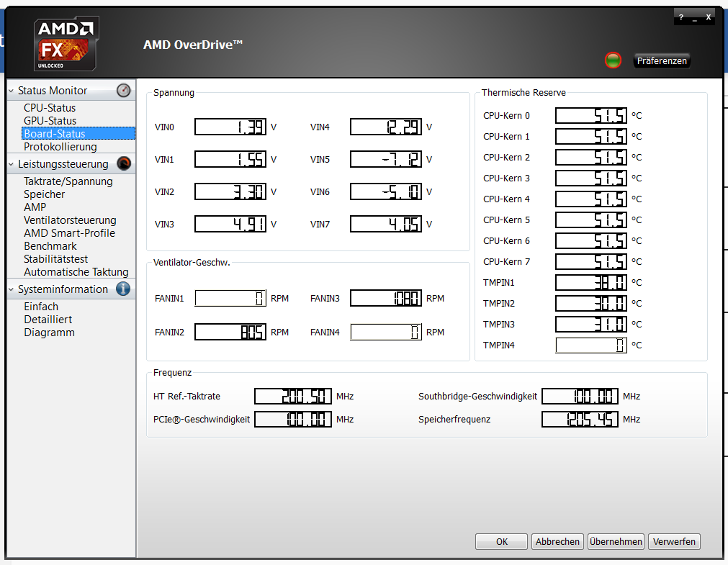Click the Abbrechen button
The height and width of the screenshot is (565, 728).
(x=557, y=541)
